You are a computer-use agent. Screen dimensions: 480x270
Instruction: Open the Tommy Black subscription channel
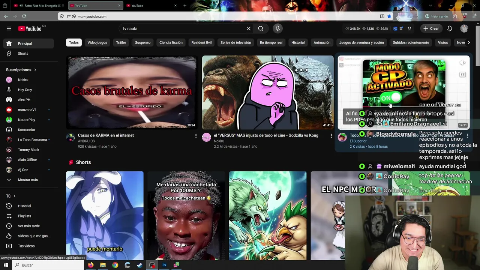(28, 150)
